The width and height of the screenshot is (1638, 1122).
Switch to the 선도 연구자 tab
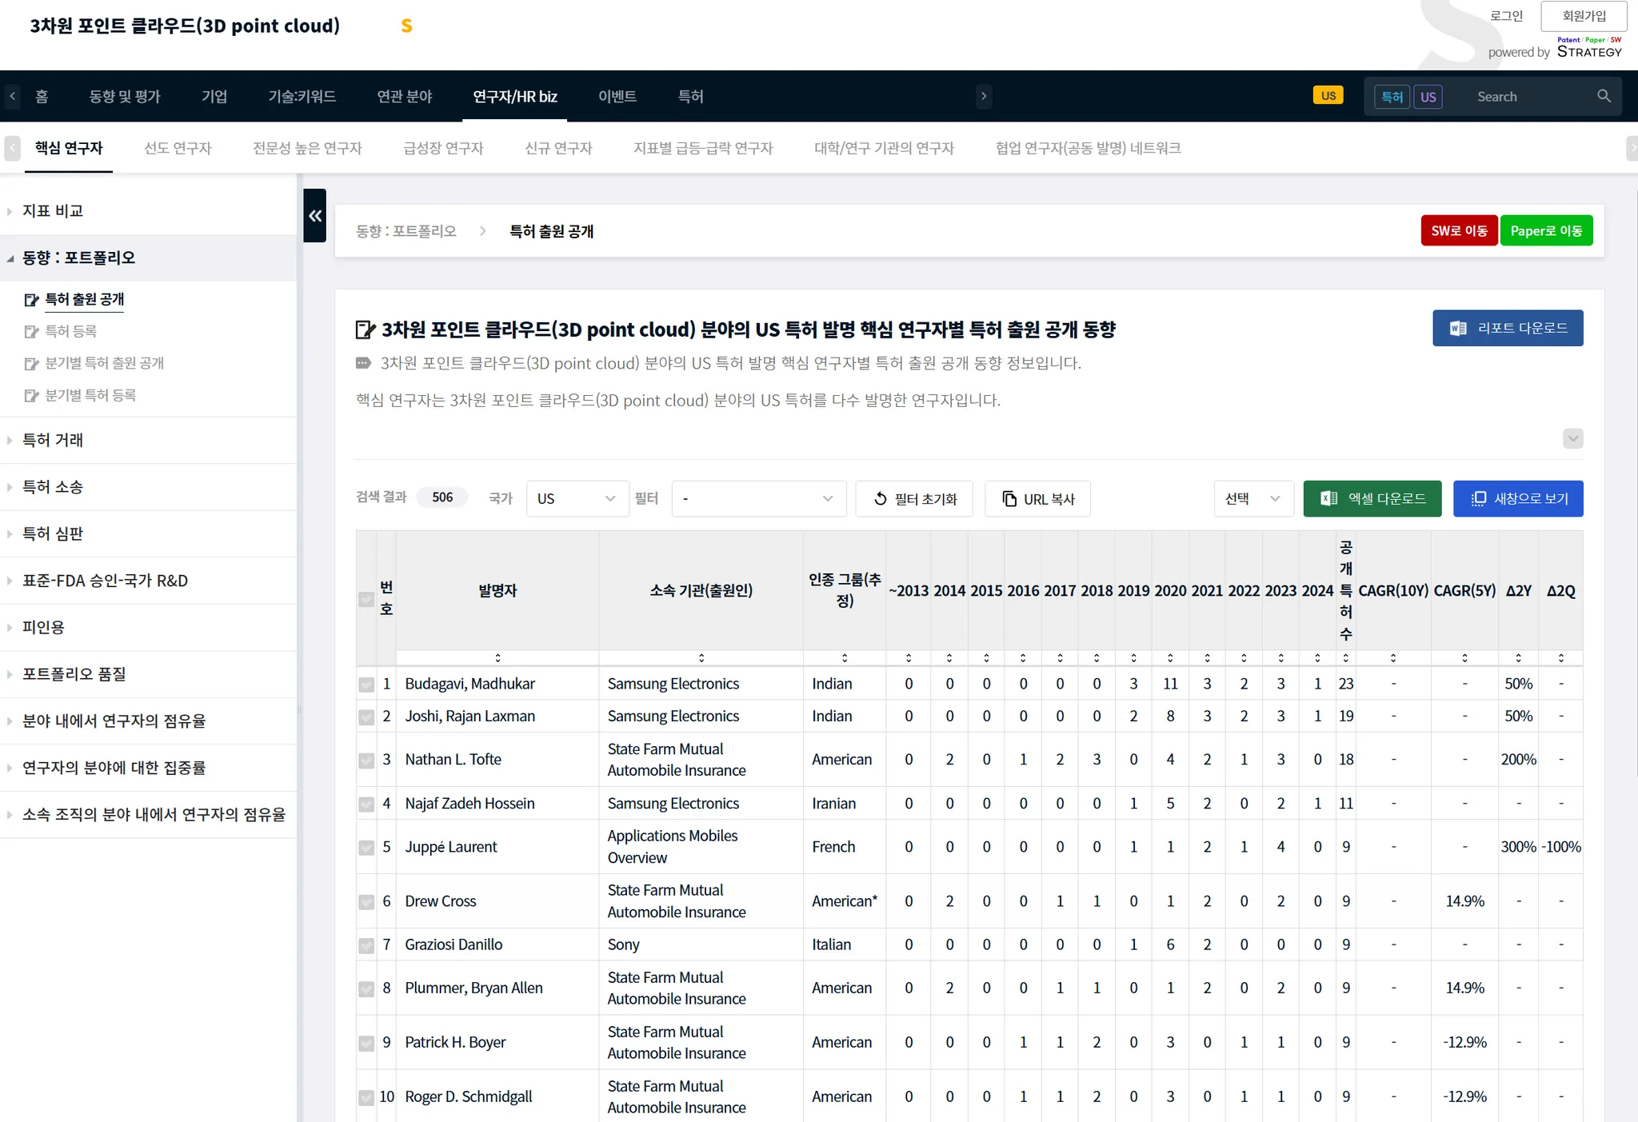[178, 148]
